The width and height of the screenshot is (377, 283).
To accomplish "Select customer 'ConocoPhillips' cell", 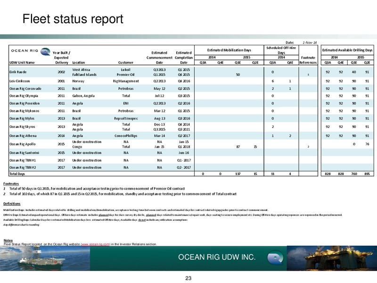I will tap(126, 136).
